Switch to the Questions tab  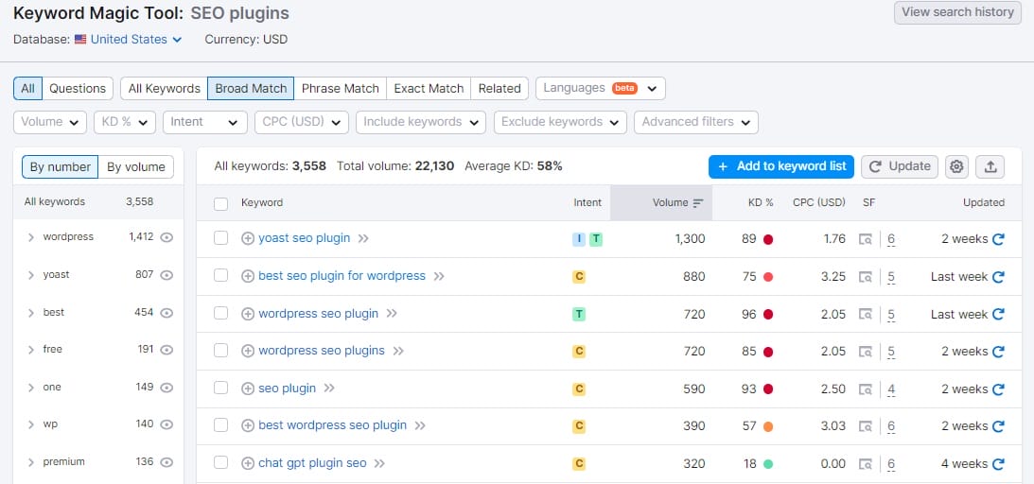pyautogui.click(x=78, y=88)
